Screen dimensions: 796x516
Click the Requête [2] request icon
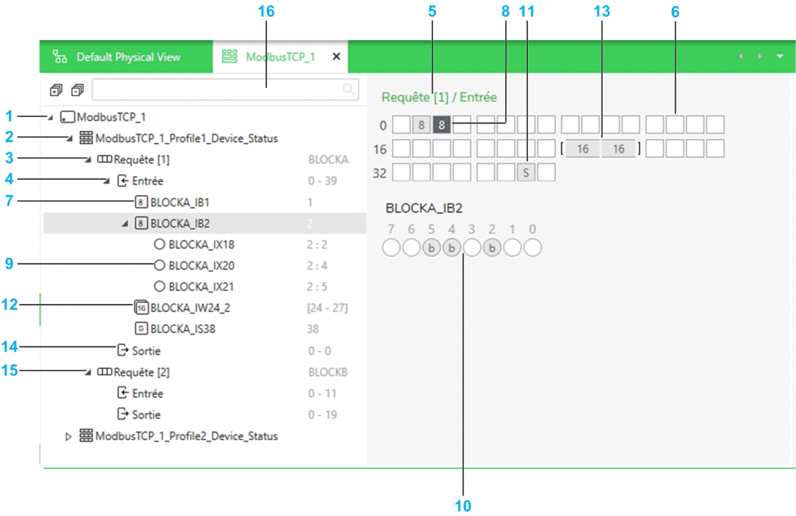[x=104, y=372]
